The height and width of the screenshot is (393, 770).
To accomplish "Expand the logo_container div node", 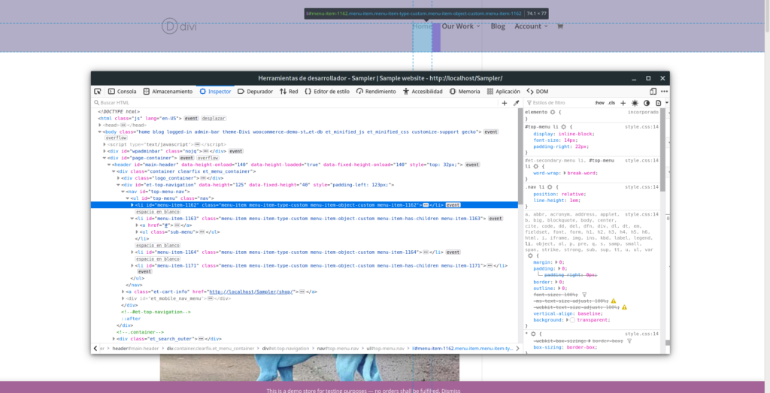I will tap(118, 178).
